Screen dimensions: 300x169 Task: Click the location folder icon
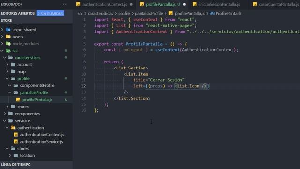point(15,155)
